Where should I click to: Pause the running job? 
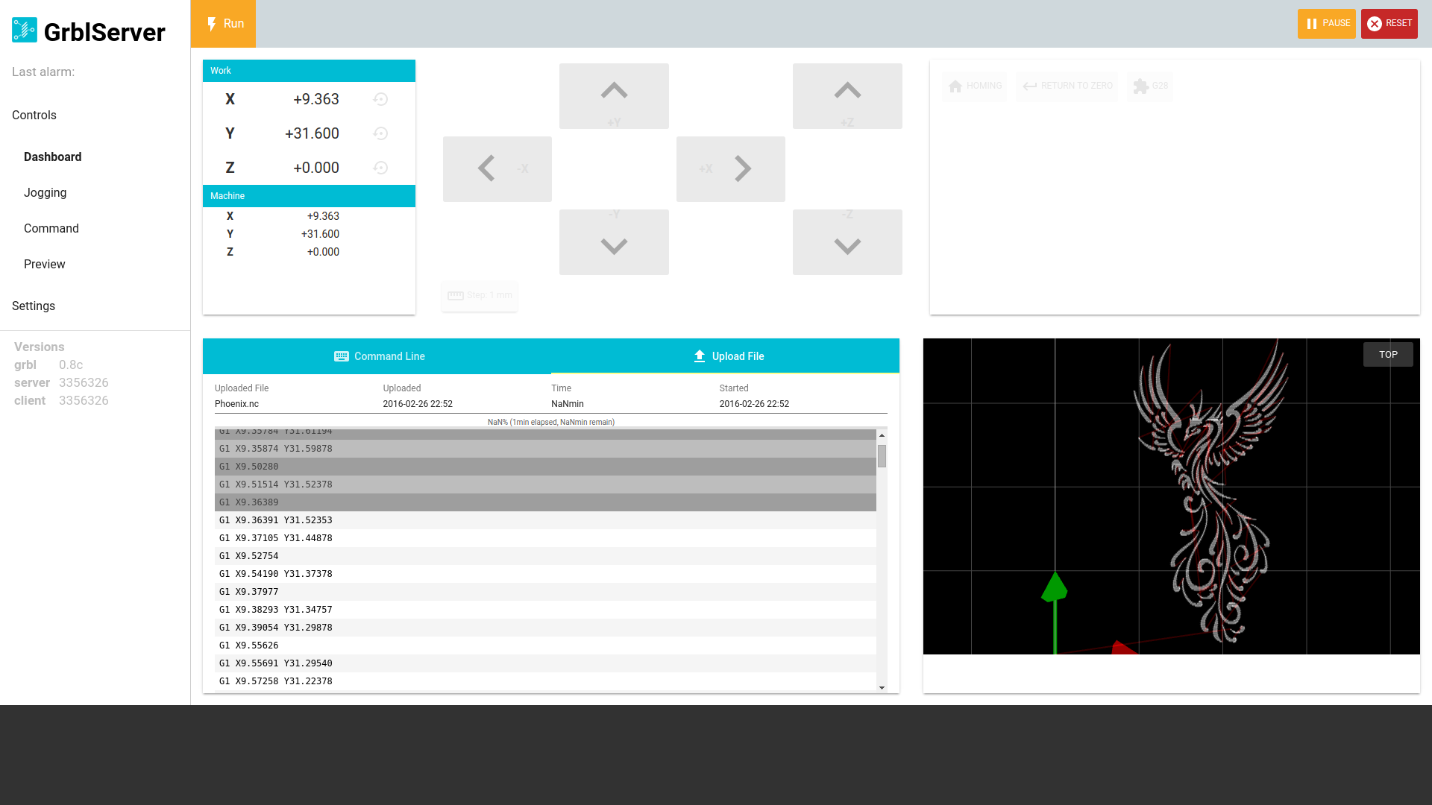[1327, 24]
